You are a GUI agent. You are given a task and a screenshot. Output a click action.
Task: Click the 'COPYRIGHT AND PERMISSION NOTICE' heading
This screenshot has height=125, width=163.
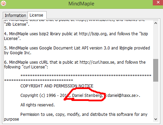pos(57,86)
